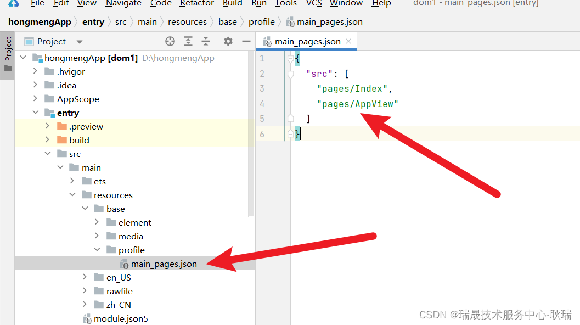Click fold end marker at line 6

pos(290,133)
